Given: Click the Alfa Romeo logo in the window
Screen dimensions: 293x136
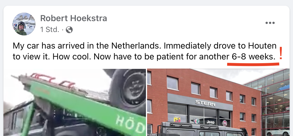Looking at the screenshot, I should (196, 121).
